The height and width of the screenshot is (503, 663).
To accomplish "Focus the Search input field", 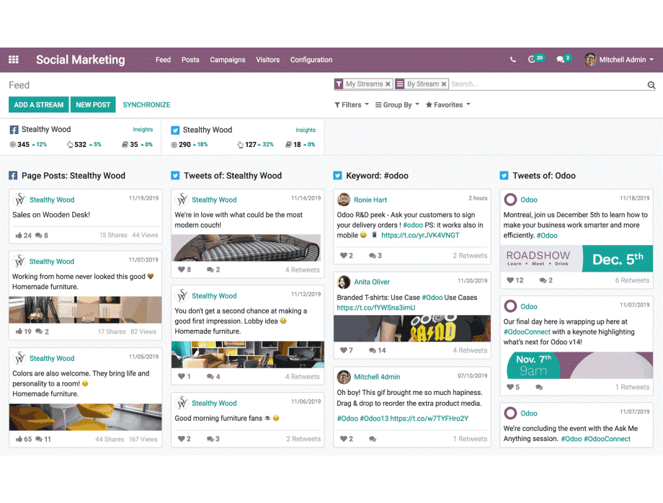I will coord(548,84).
